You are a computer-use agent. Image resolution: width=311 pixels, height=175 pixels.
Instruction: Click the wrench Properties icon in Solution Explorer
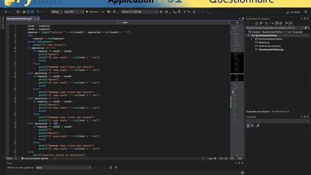[286, 23]
